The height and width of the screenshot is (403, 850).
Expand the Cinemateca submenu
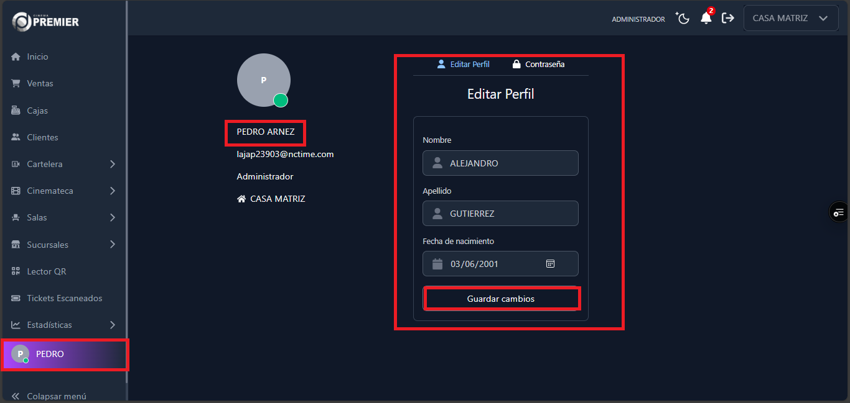[112, 191]
